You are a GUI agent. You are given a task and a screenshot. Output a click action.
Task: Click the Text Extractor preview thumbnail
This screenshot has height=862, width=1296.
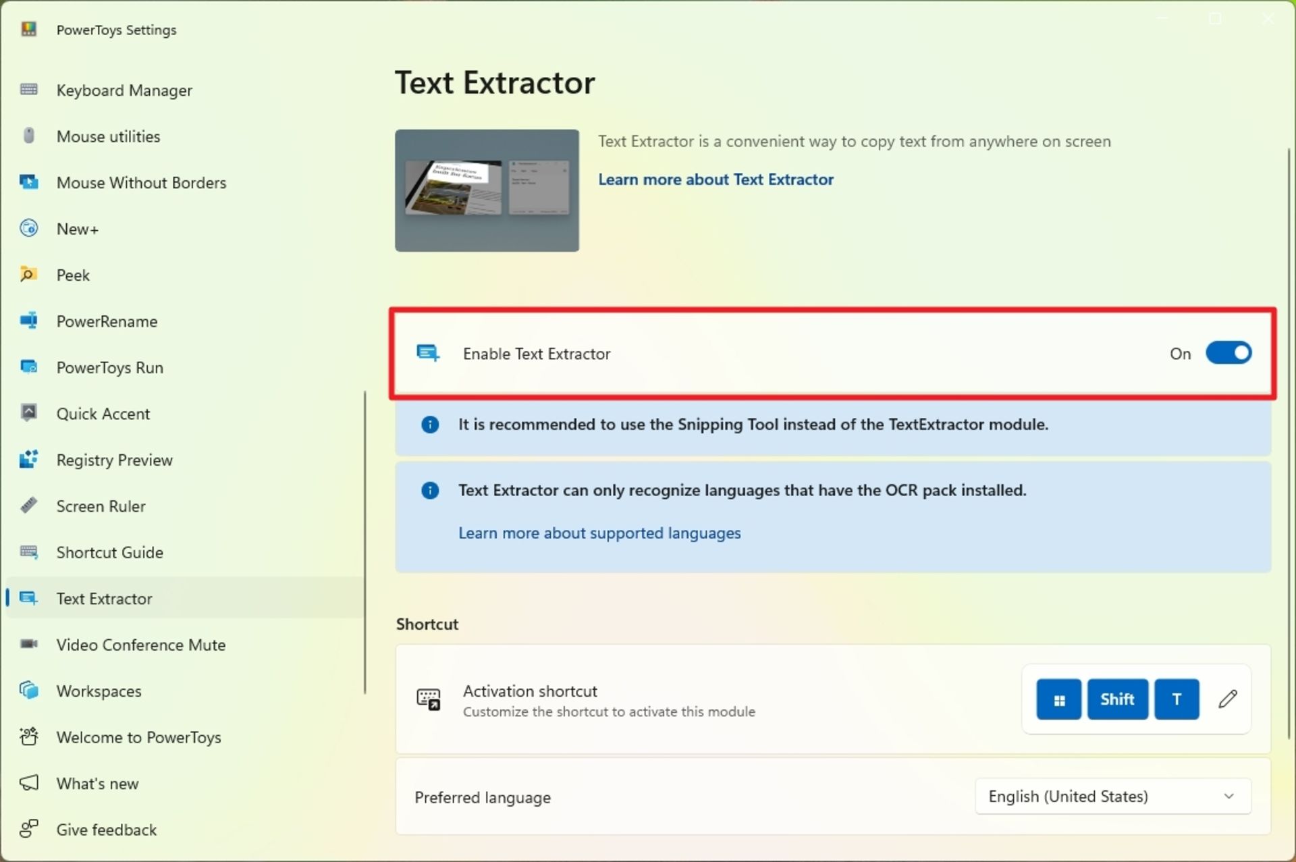(487, 190)
